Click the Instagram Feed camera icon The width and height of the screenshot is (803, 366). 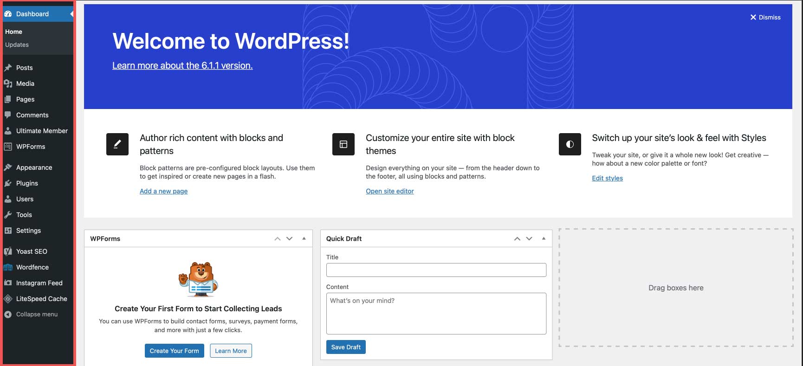click(8, 283)
